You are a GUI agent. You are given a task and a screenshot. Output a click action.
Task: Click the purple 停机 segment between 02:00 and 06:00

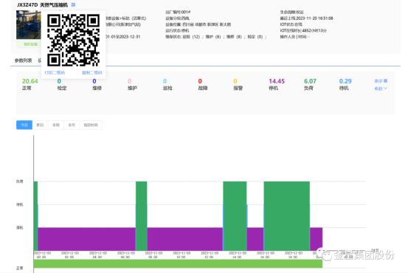(86, 239)
